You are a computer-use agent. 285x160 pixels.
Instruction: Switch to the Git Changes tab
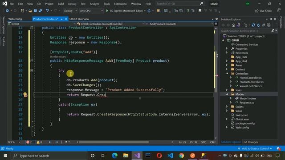251,142
